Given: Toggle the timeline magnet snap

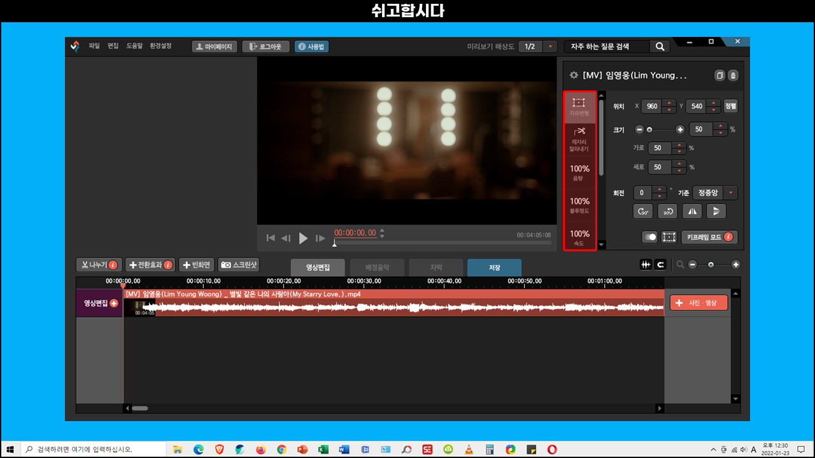Looking at the screenshot, I should pos(660,265).
